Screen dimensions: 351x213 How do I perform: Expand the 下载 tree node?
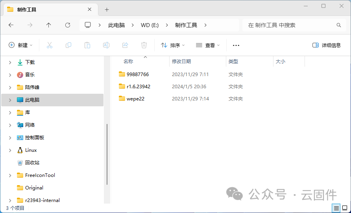[10, 62]
